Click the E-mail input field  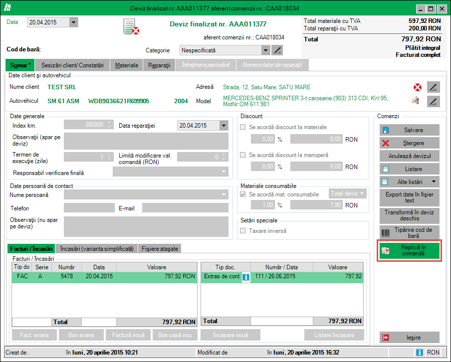(x=185, y=208)
